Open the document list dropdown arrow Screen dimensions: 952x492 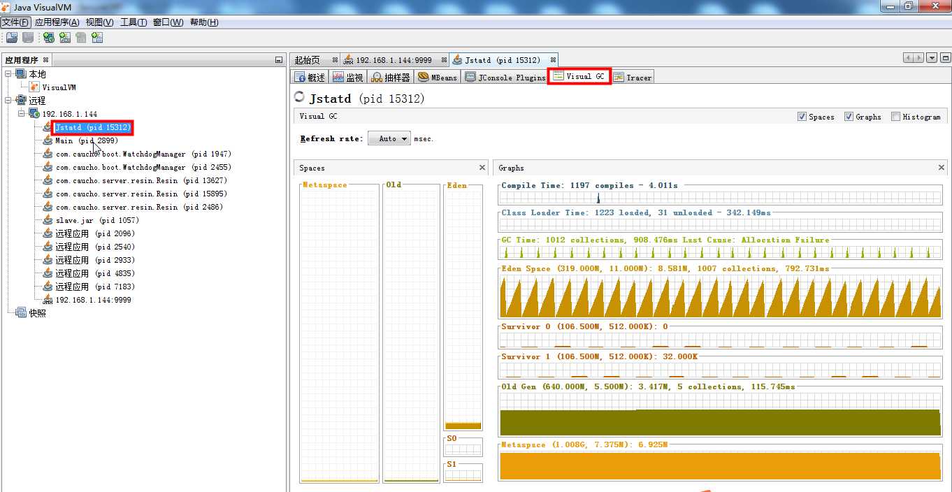[x=932, y=59]
